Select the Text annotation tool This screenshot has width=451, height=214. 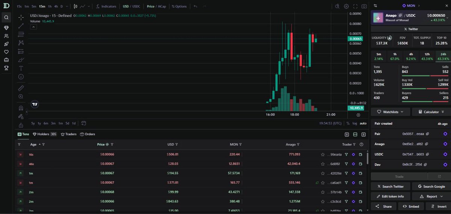click(x=21, y=68)
